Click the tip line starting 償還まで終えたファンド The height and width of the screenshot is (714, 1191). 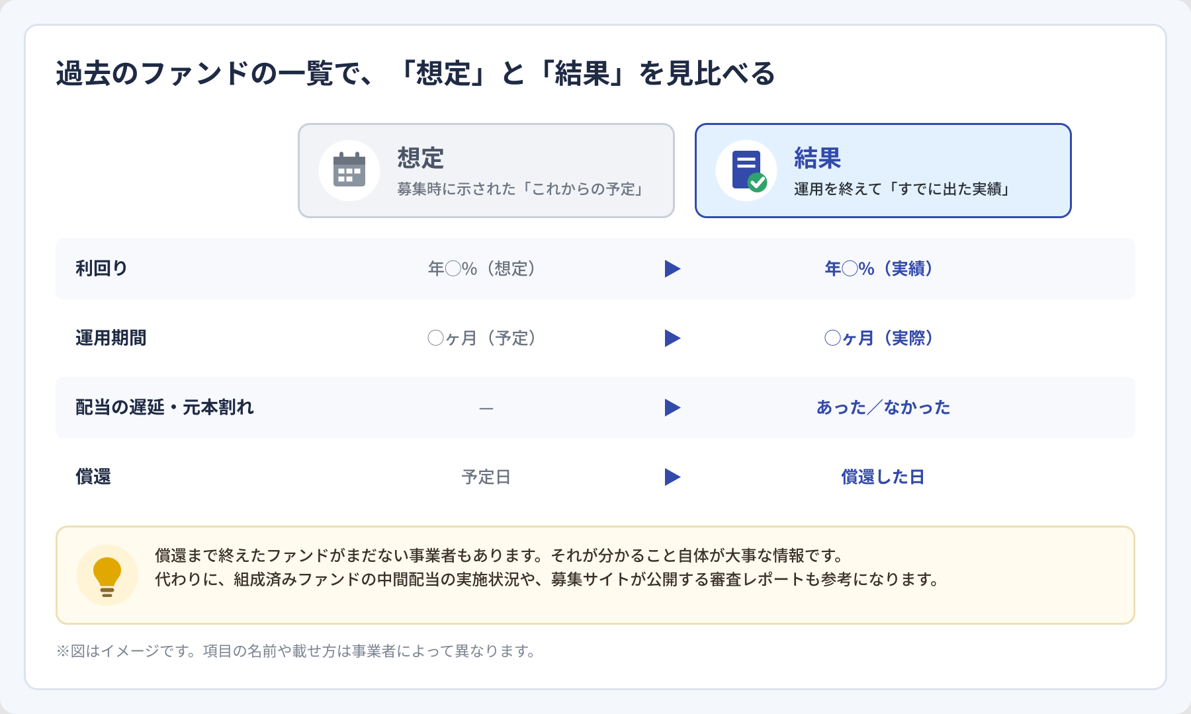click(500, 555)
